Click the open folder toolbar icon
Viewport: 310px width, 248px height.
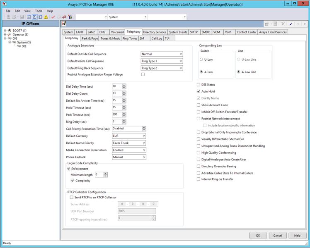[x=14, y=17]
